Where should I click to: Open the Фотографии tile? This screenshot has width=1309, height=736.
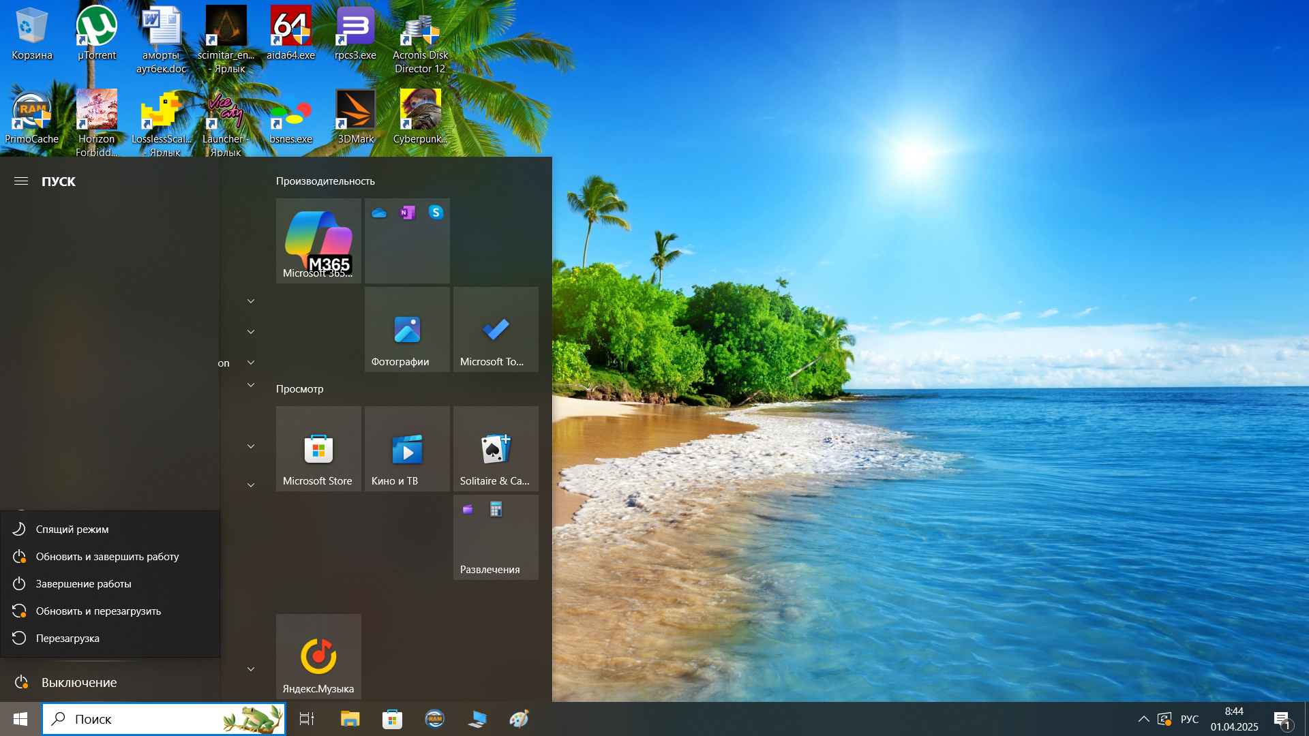(407, 329)
